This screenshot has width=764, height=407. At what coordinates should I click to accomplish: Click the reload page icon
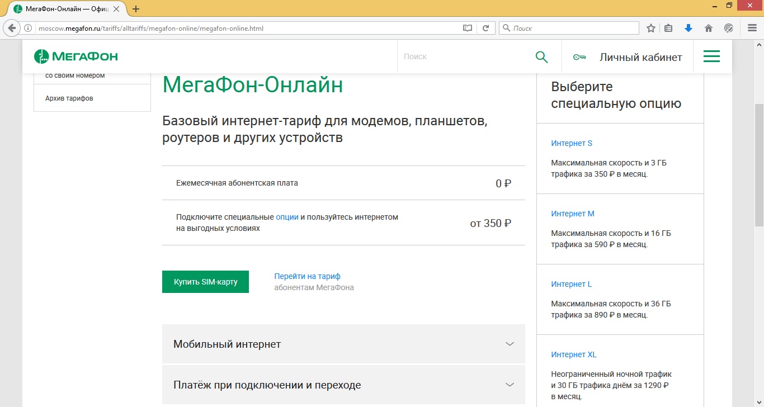point(486,27)
